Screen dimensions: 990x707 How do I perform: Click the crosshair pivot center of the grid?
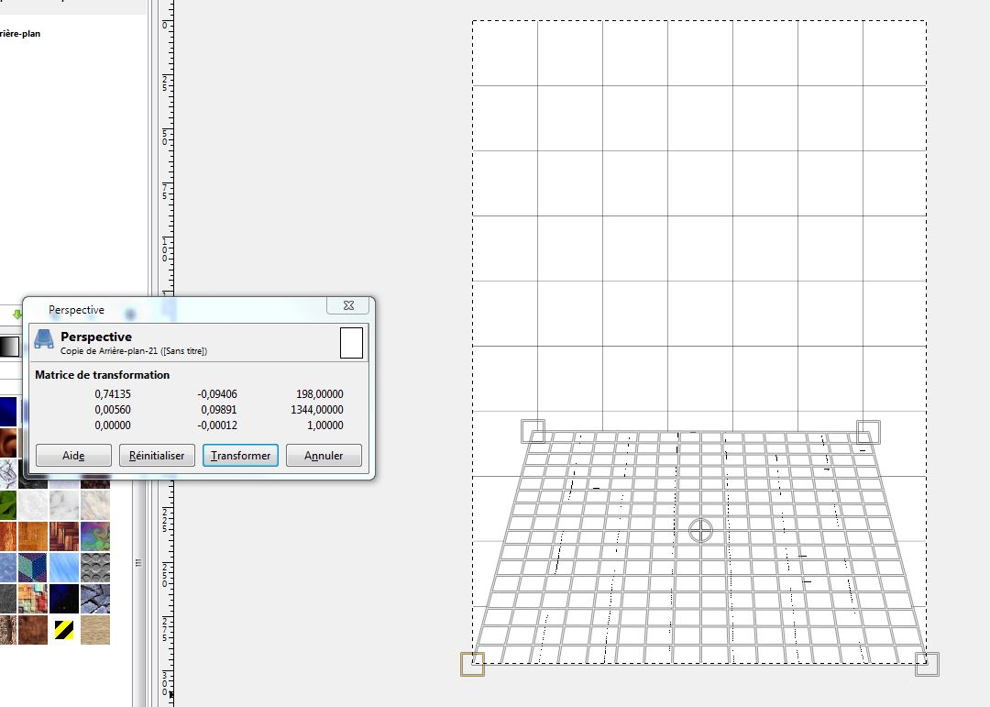701,531
